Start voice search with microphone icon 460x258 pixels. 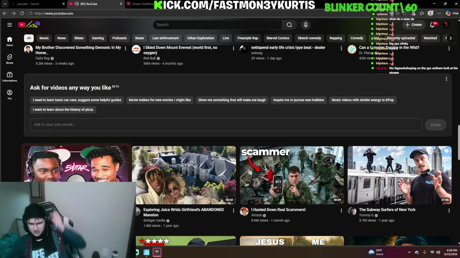(x=305, y=25)
